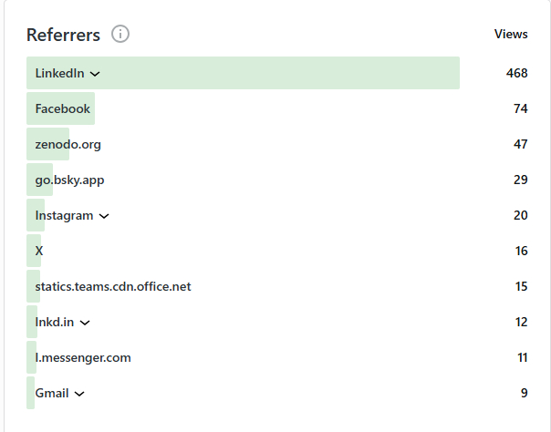
Task: Click the 29 views count for go.bsky.app
Action: click(520, 180)
